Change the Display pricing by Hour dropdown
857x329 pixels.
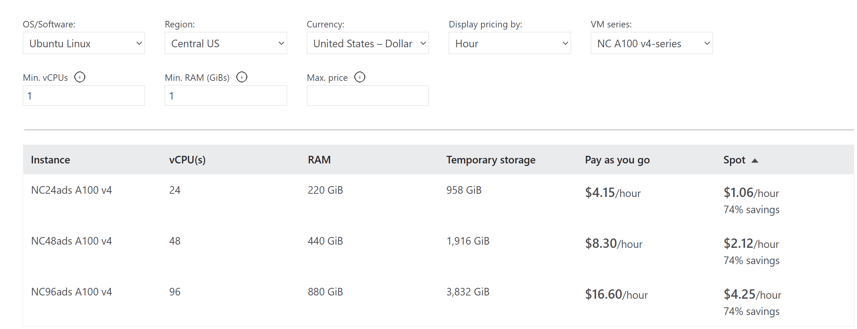point(509,43)
